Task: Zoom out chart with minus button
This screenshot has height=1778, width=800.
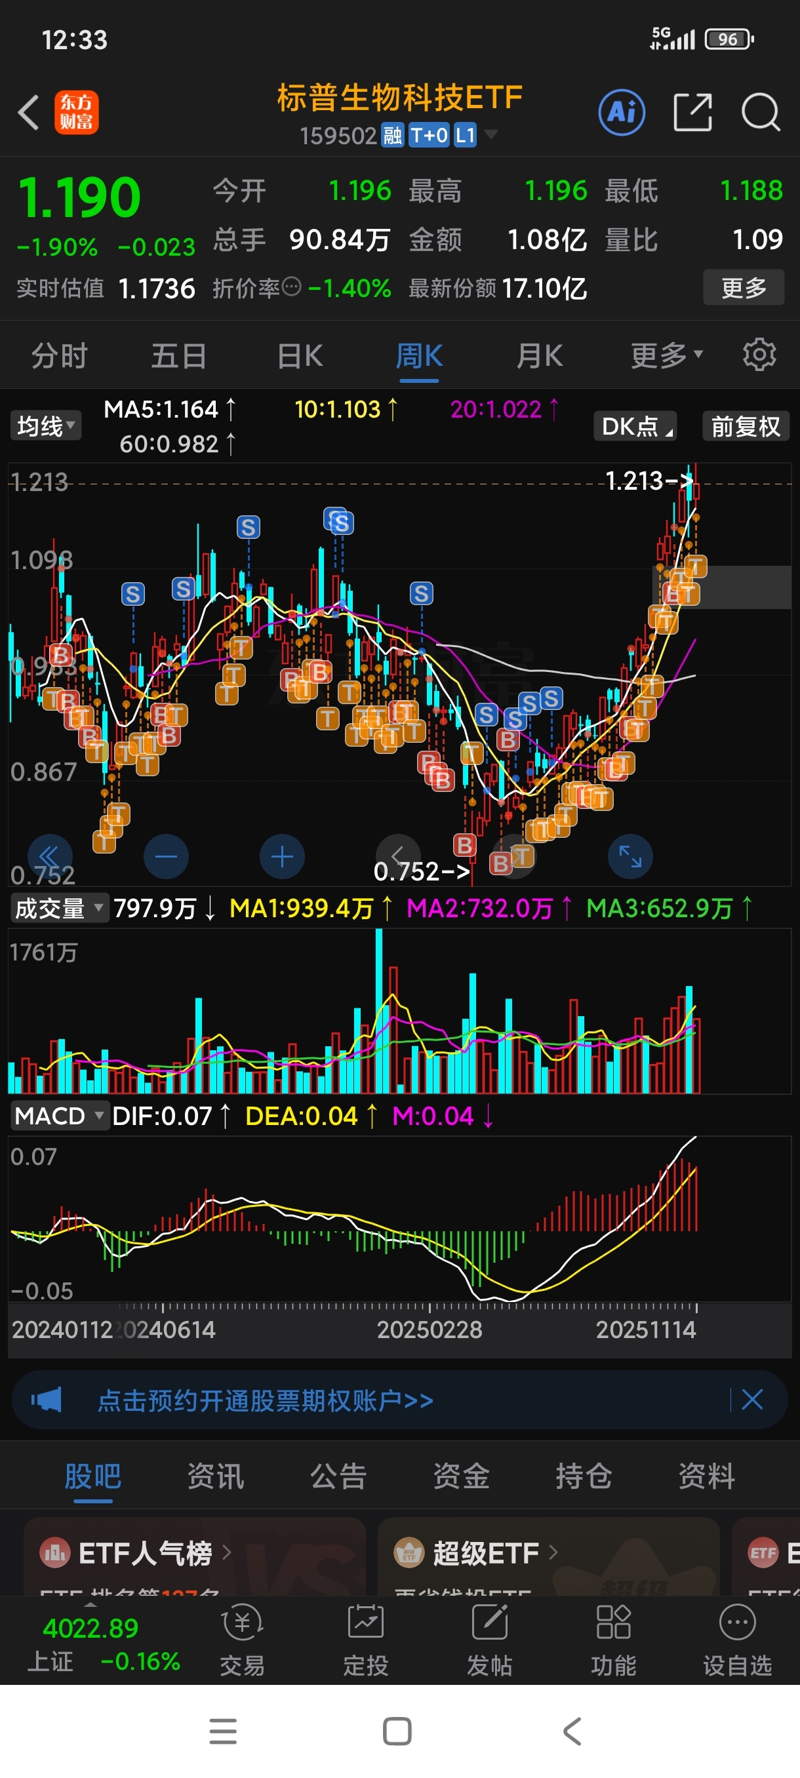Action: pyautogui.click(x=166, y=857)
